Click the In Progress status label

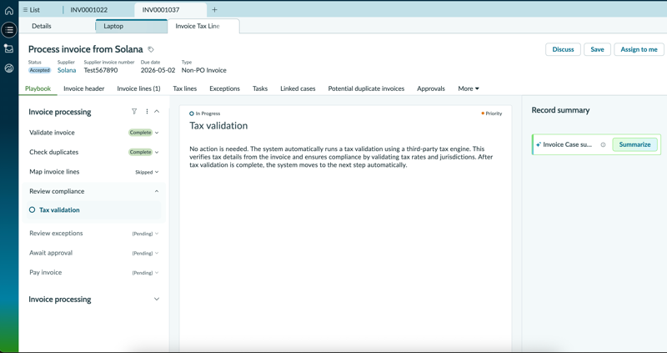[x=208, y=113]
